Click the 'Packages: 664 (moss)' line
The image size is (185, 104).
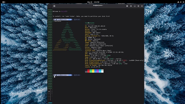pyautogui.click(x=93, y=33)
